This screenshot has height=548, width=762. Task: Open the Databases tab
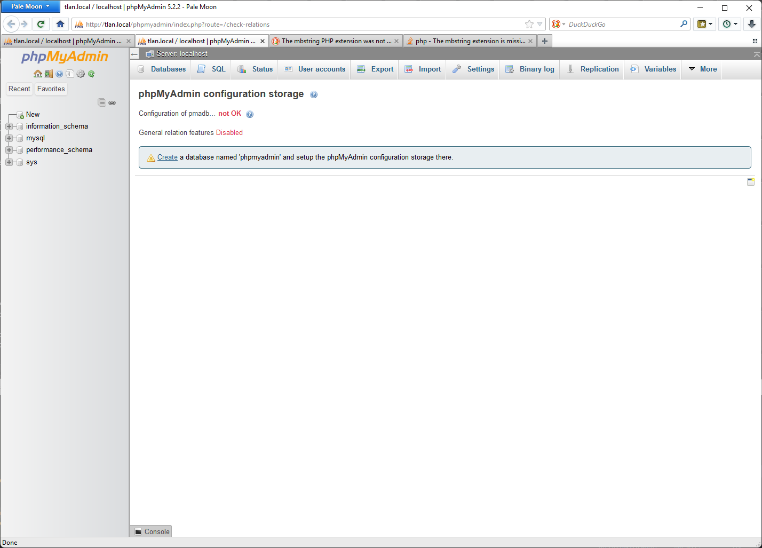pos(161,69)
